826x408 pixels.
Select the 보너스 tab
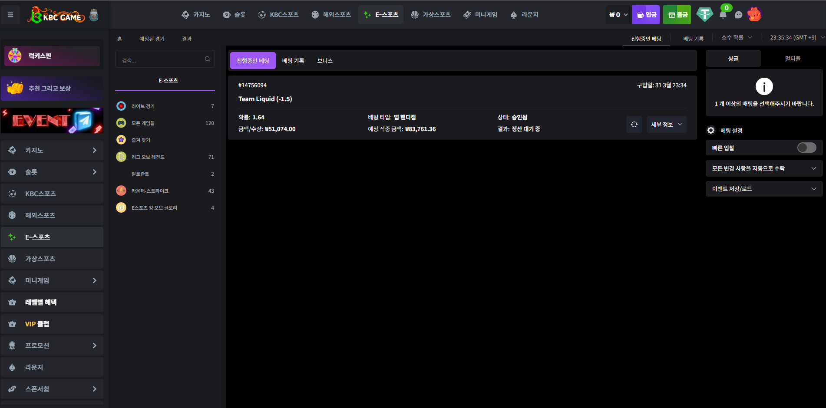pos(324,61)
